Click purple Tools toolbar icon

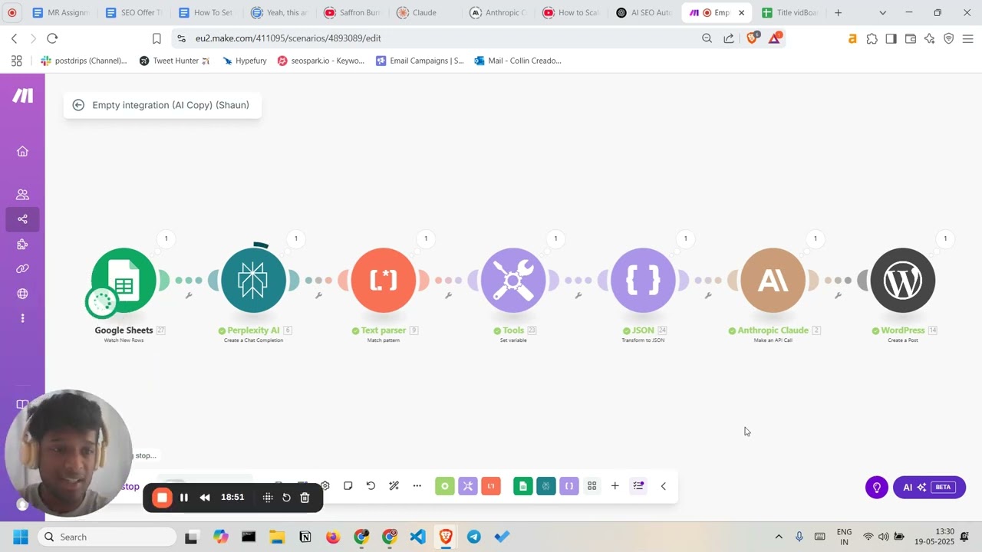(x=468, y=486)
